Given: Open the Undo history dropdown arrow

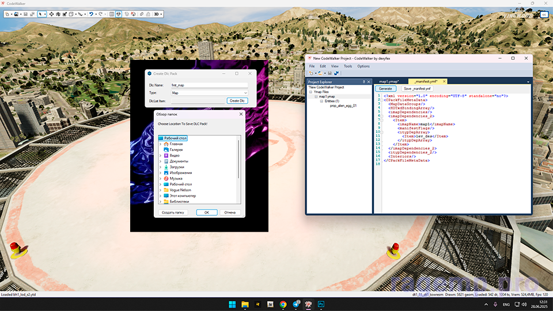Looking at the screenshot, I should pos(96,14).
